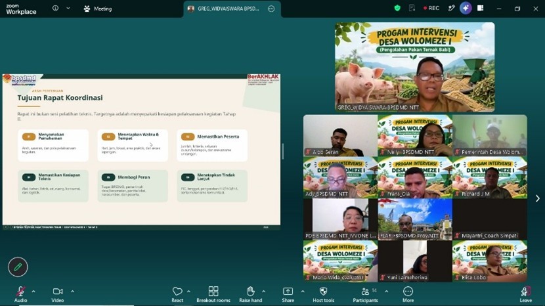Click the REC recording indicator
The width and height of the screenshot is (545, 306).
click(x=431, y=8)
